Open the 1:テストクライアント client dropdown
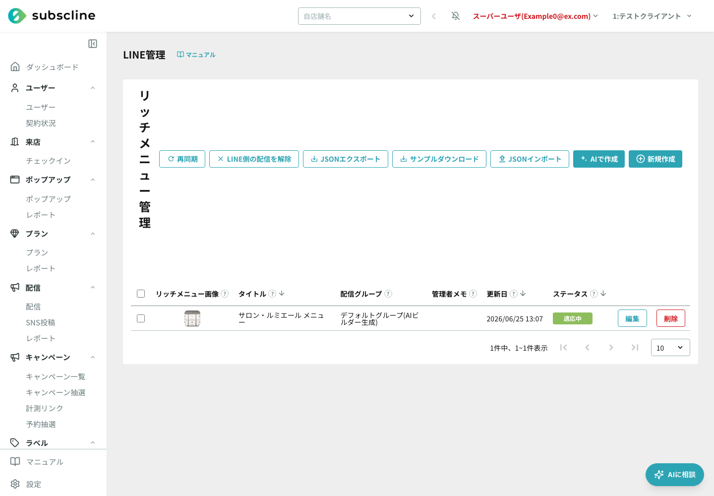This screenshot has height=496, width=714. click(652, 16)
